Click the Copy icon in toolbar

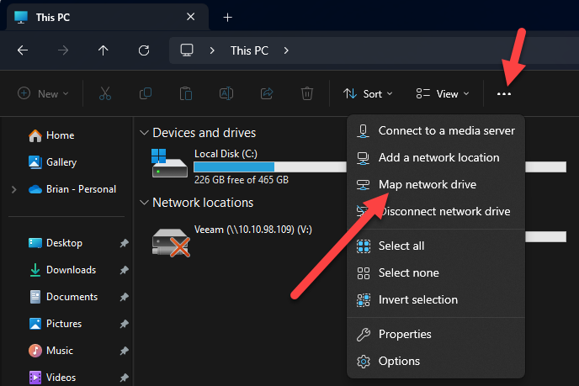(146, 94)
